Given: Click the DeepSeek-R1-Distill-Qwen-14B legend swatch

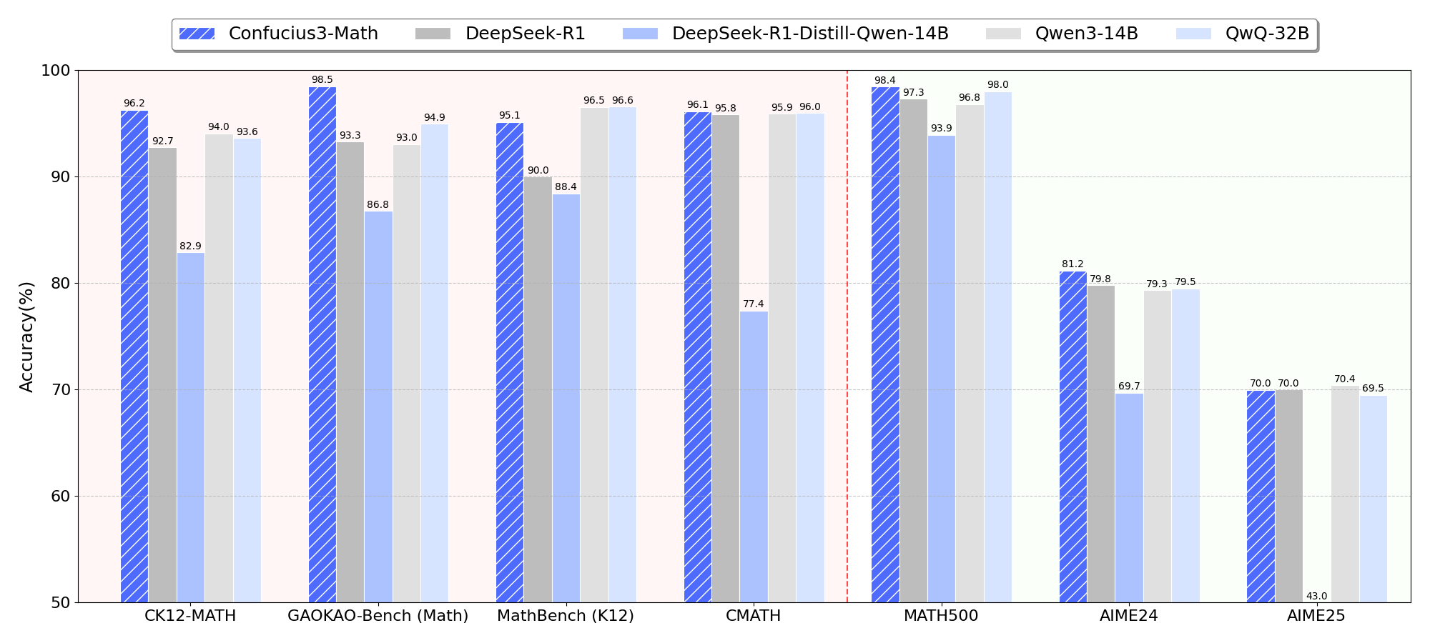Looking at the screenshot, I should (x=640, y=34).
